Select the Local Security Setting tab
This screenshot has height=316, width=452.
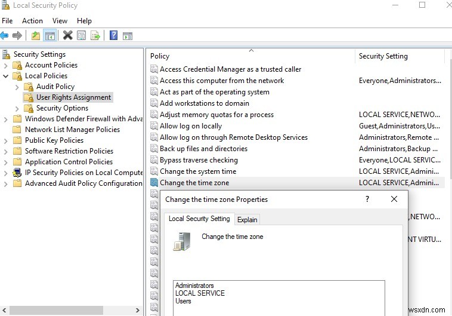pyautogui.click(x=199, y=219)
